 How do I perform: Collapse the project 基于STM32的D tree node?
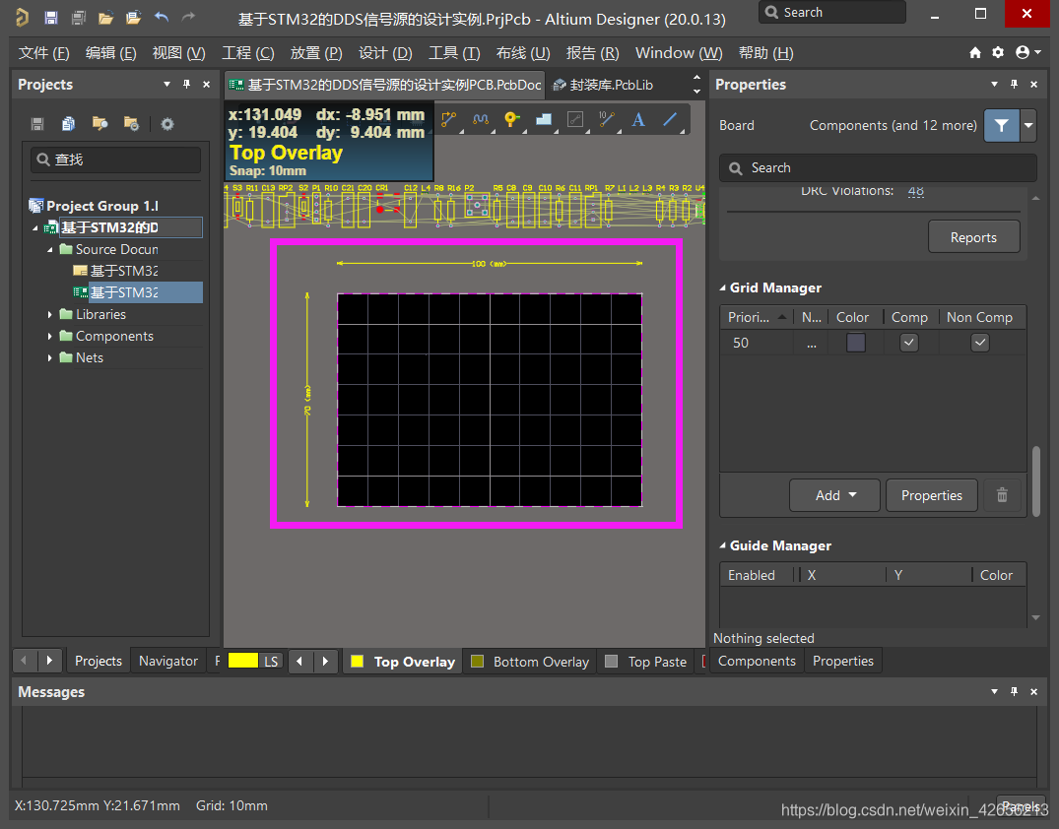tap(35, 228)
